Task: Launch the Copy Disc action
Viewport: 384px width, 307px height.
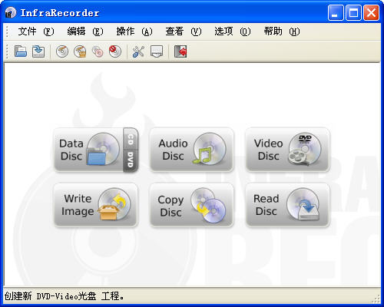Action: 192,205
